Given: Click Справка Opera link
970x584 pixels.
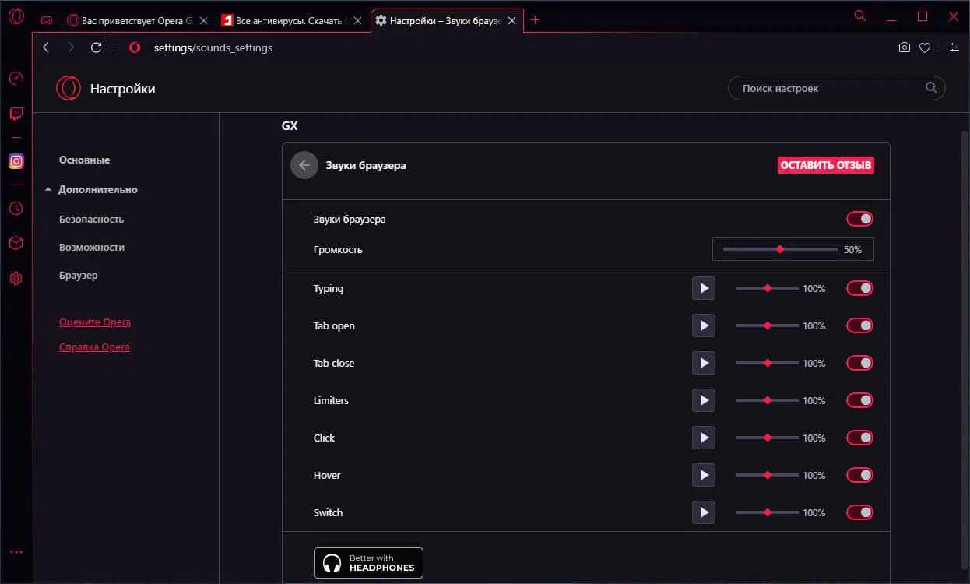Looking at the screenshot, I should (x=94, y=347).
